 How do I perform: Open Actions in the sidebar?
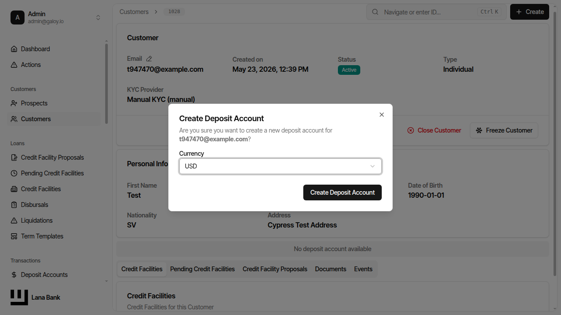pyautogui.click(x=54, y=65)
